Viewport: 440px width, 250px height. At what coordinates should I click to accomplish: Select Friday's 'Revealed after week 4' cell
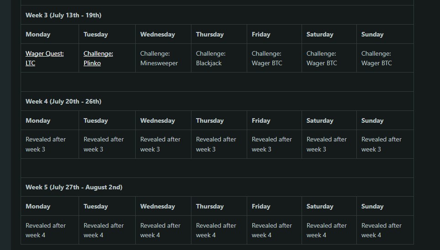click(274, 230)
